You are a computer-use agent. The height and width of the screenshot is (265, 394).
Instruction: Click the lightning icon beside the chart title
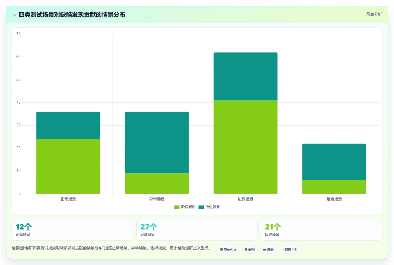coord(14,15)
